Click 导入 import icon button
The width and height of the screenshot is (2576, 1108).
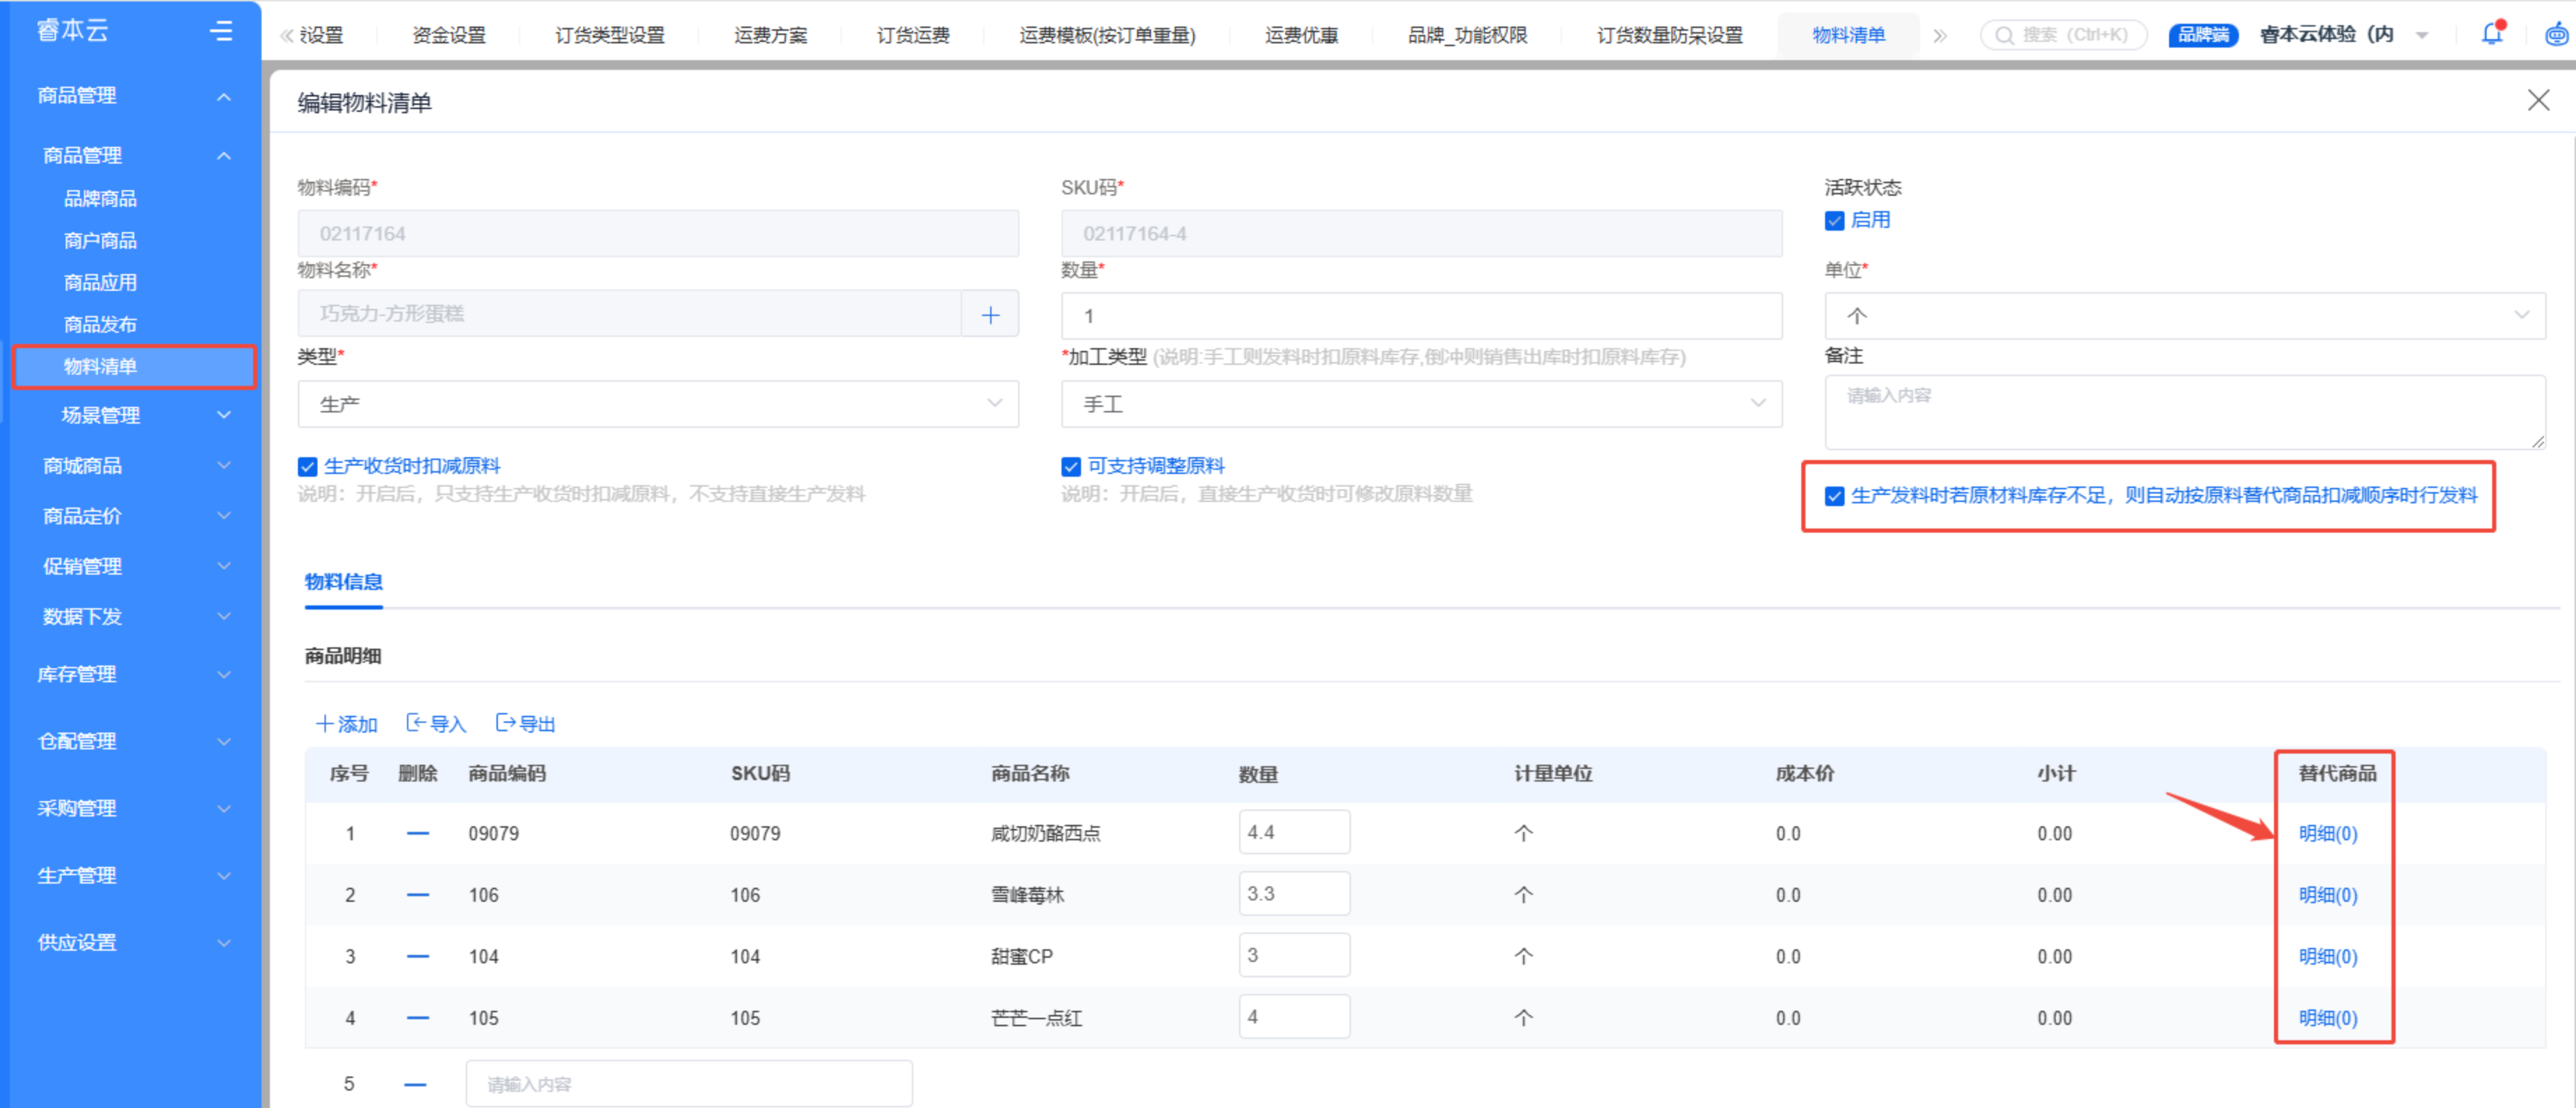click(437, 723)
